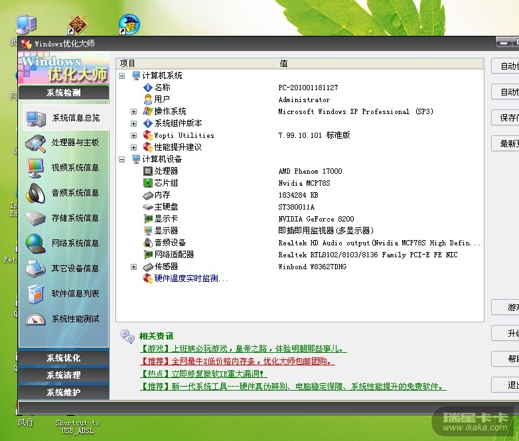Image resolution: width=519 pixels, height=441 pixels.
Task: Open 系统性能测试 gauge icon
Action: pos(36,319)
